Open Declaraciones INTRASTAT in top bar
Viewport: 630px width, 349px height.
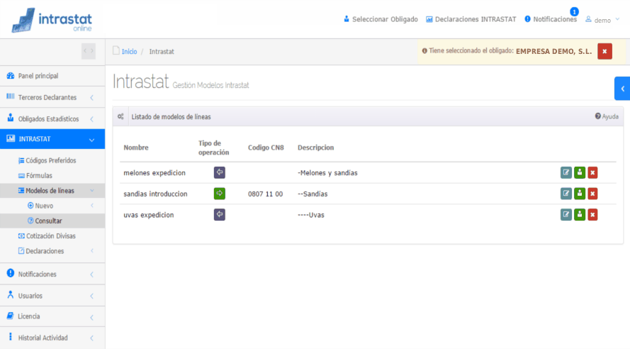[x=471, y=19]
